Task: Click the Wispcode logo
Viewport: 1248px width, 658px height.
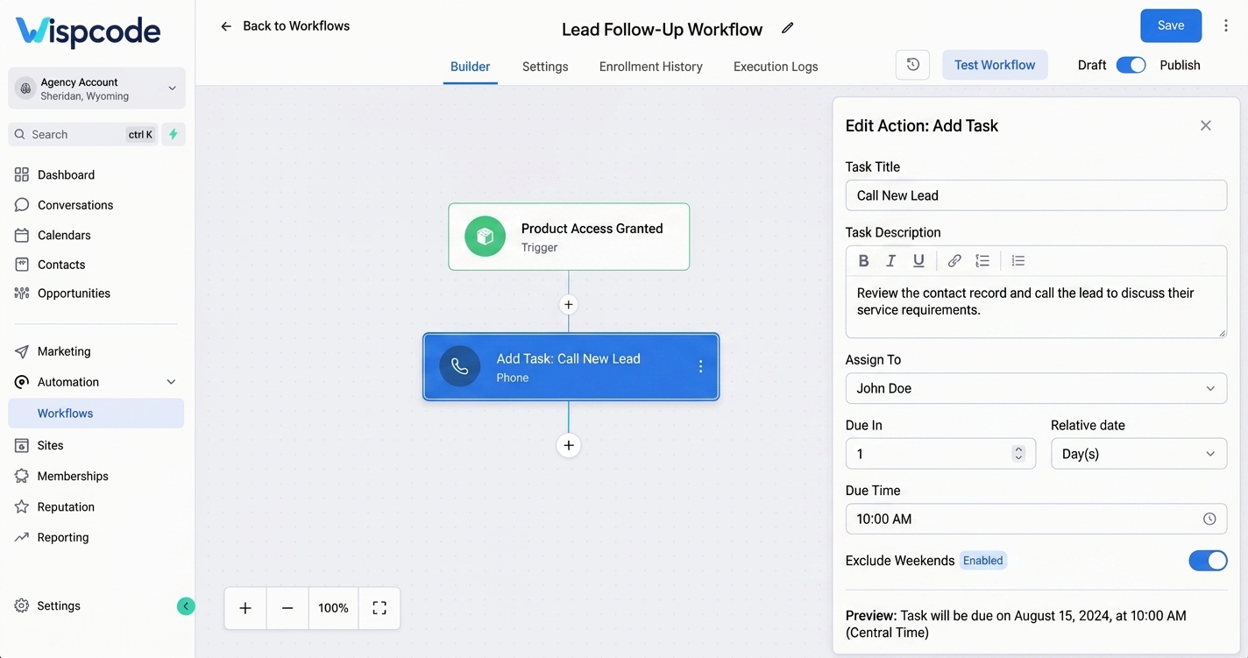Action: pyautogui.click(x=89, y=32)
